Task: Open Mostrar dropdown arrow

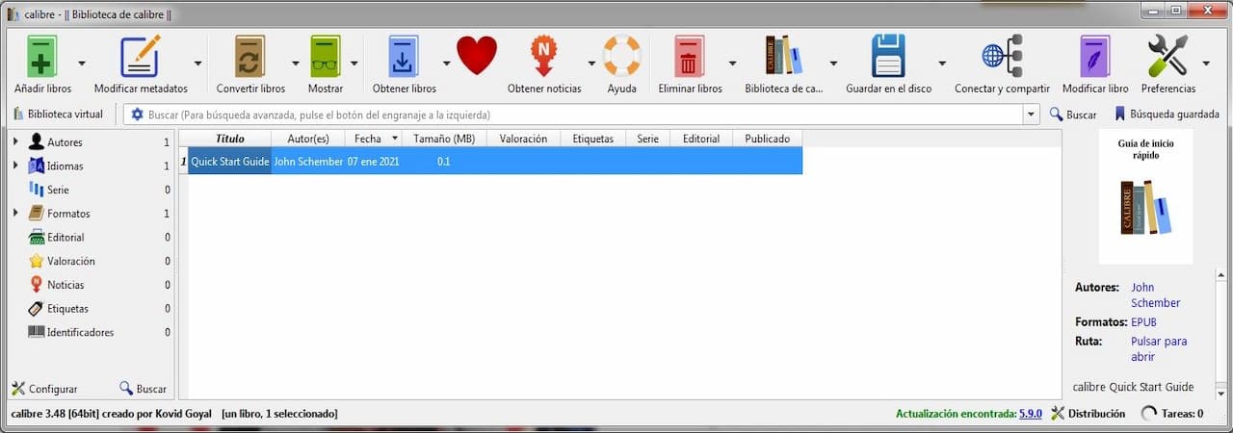Action: [x=354, y=64]
